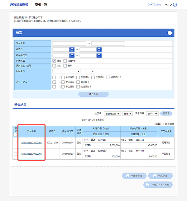This screenshot has width=187, height=201.
Task: Check the 差戻済み status checkbox
Action: coord(78,77)
